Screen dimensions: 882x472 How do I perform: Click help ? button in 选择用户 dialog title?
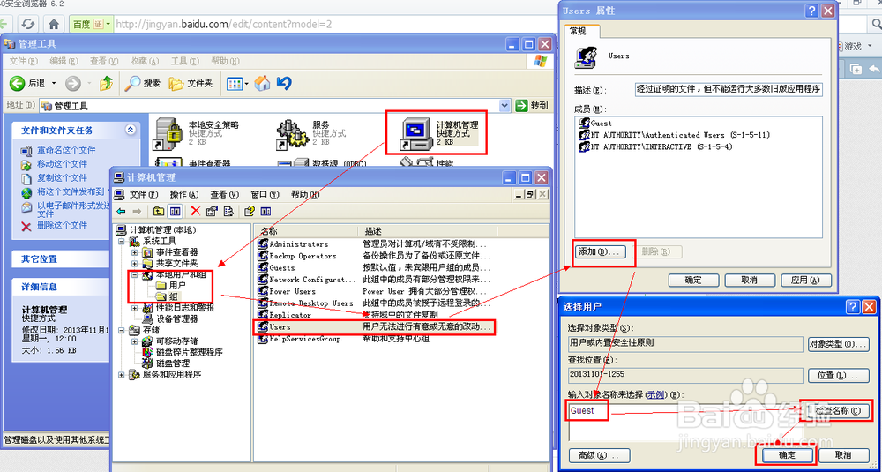(x=853, y=307)
